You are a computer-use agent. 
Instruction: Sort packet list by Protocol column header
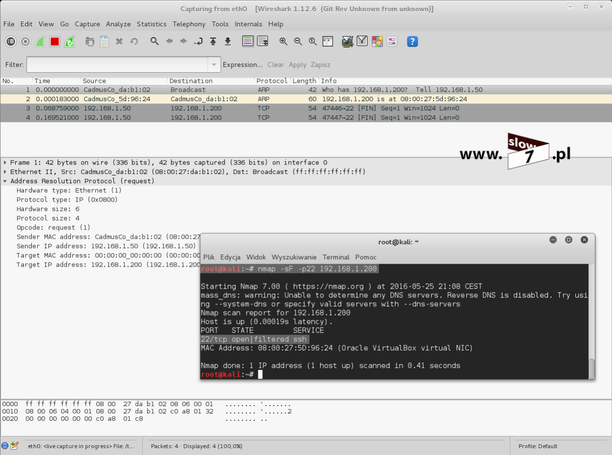coord(272,81)
